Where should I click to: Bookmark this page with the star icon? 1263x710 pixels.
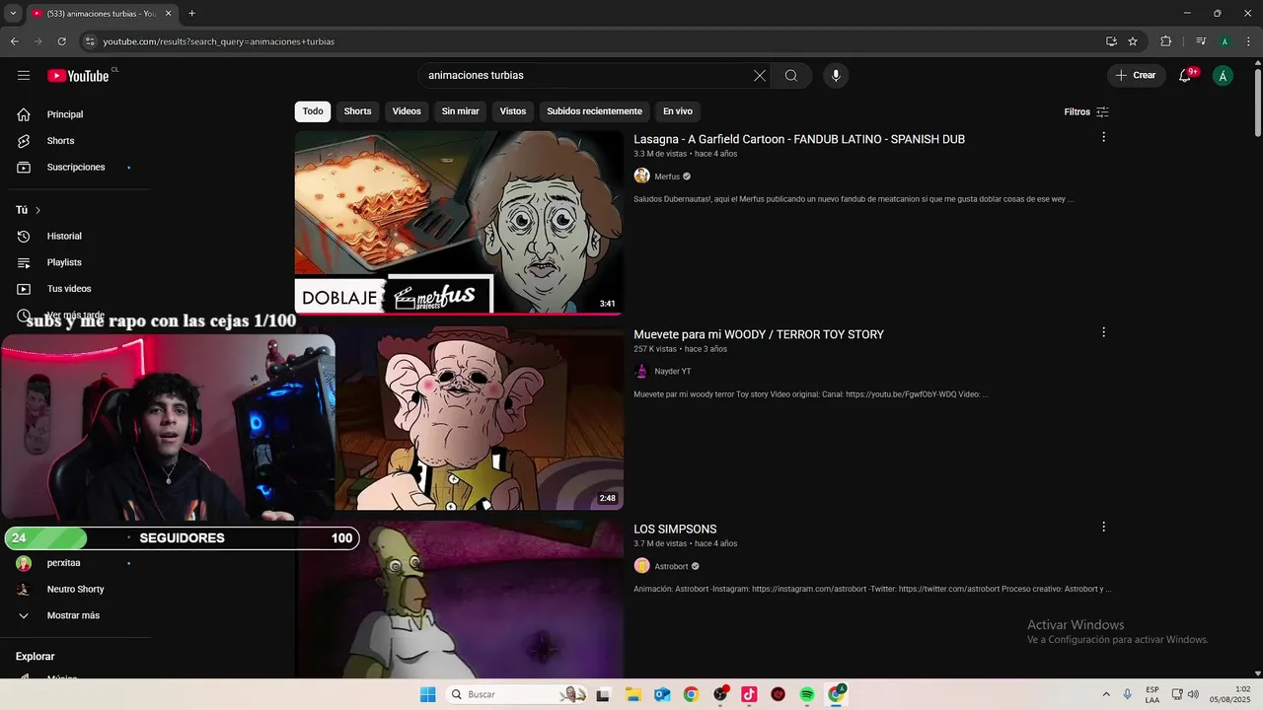point(1133,41)
